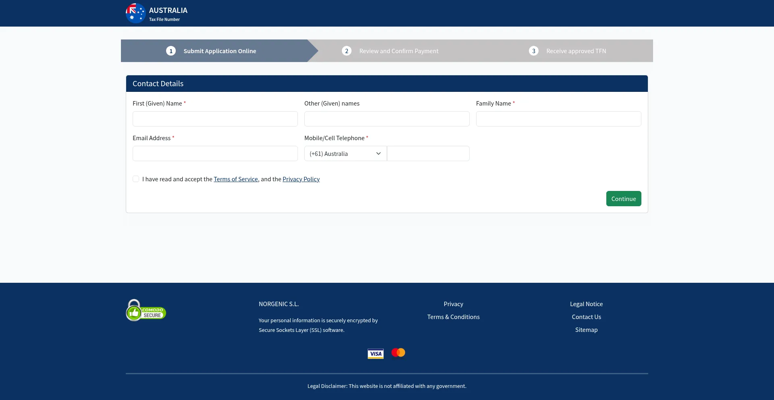Image resolution: width=774 pixels, height=400 pixels.
Task: Click the Mastercard icon
Action: pyautogui.click(x=398, y=352)
